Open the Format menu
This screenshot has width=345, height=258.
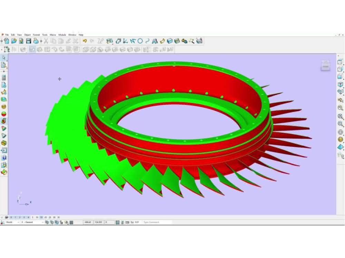(x=36, y=35)
